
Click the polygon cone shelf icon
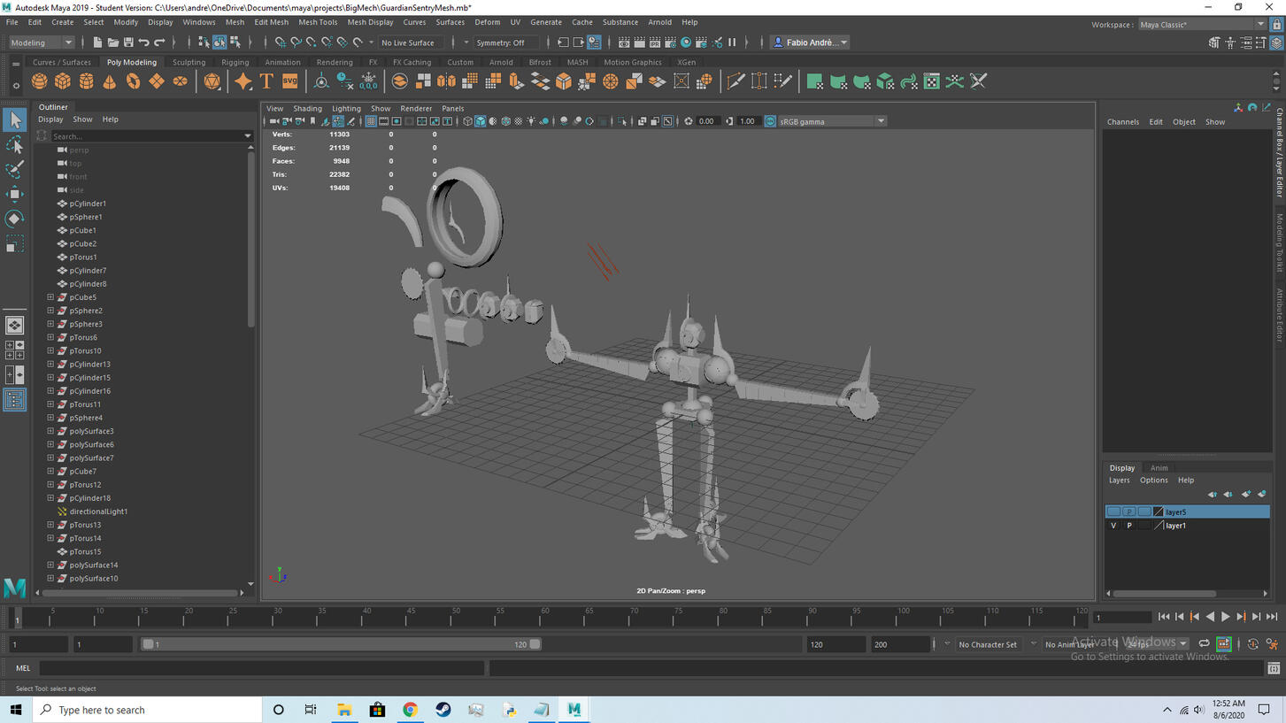click(110, 81)
